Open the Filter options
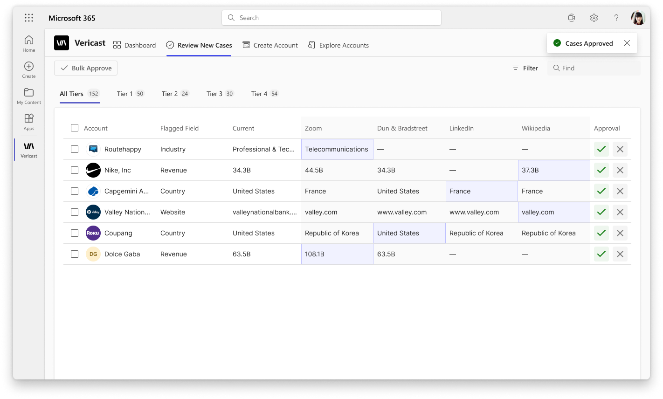 (x=525, y=68)
